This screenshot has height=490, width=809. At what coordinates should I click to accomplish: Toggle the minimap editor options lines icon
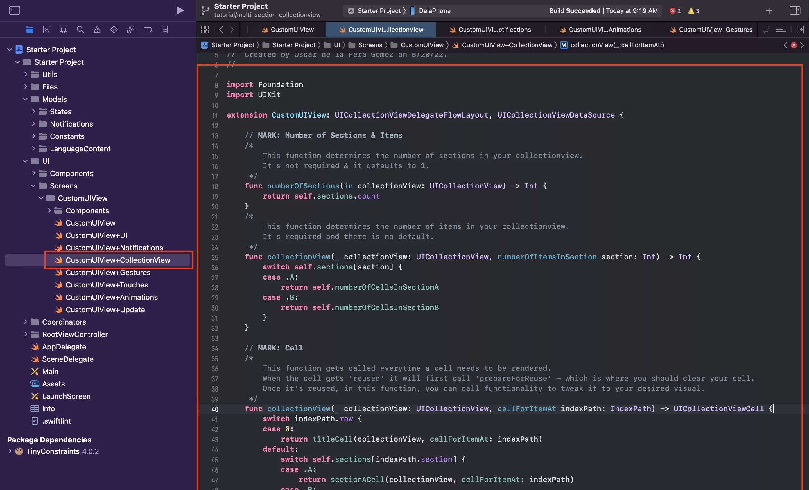click(x=780, y=30)
